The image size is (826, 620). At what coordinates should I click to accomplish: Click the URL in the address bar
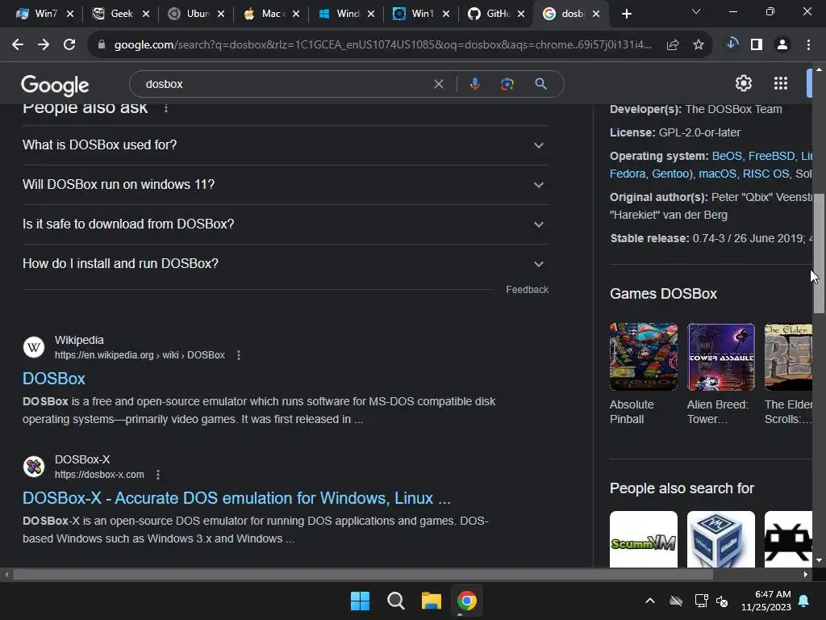click(383, 45)
